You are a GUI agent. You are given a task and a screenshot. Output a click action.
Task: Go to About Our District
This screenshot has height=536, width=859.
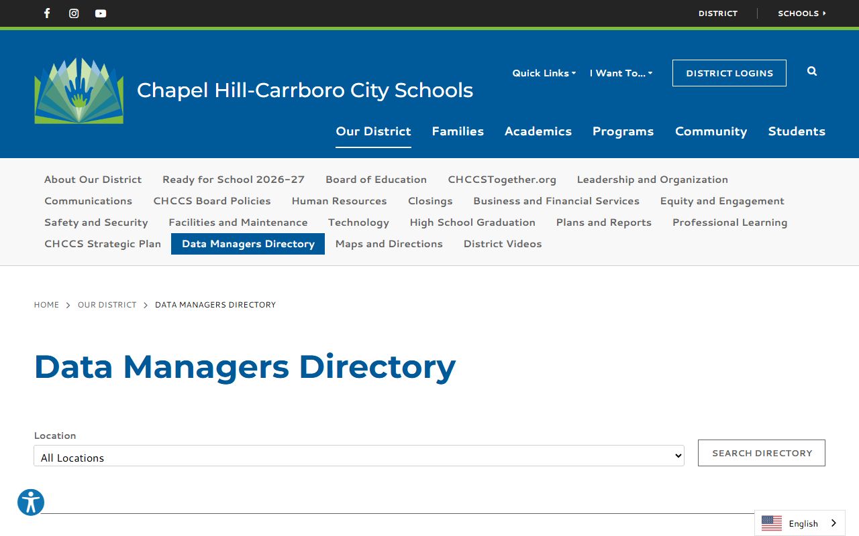tap(93, 180)
